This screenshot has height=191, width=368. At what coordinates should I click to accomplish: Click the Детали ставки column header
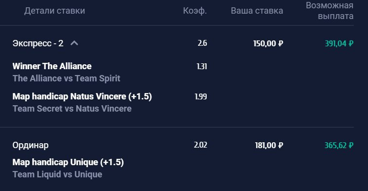pos(54,11)
